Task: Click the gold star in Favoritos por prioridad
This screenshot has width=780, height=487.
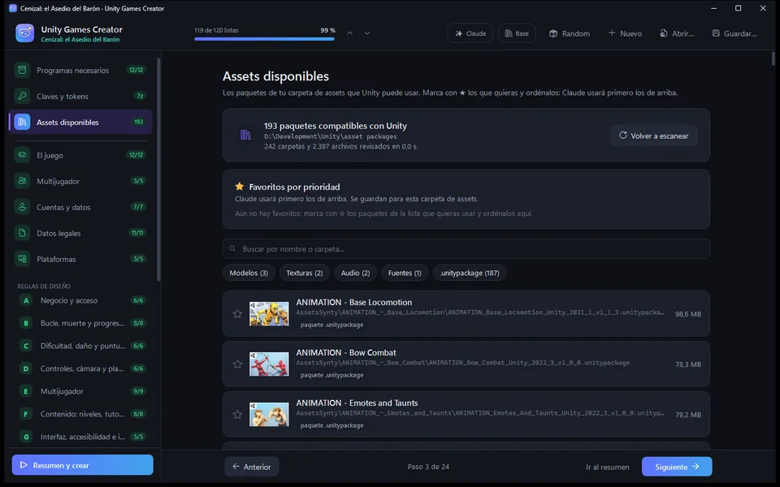Action: (239, 187)
